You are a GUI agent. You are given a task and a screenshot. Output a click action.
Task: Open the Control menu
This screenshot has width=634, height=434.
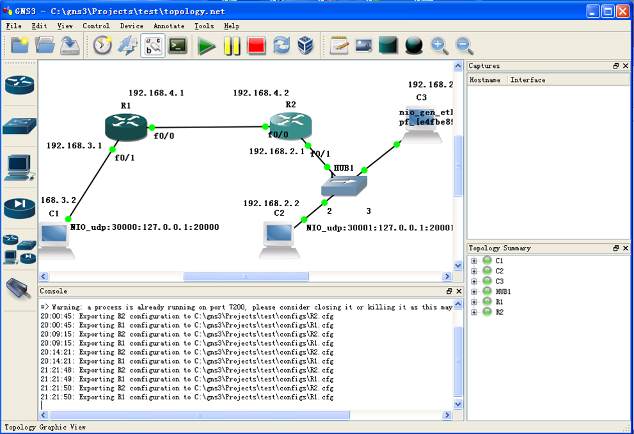[96, 26]
